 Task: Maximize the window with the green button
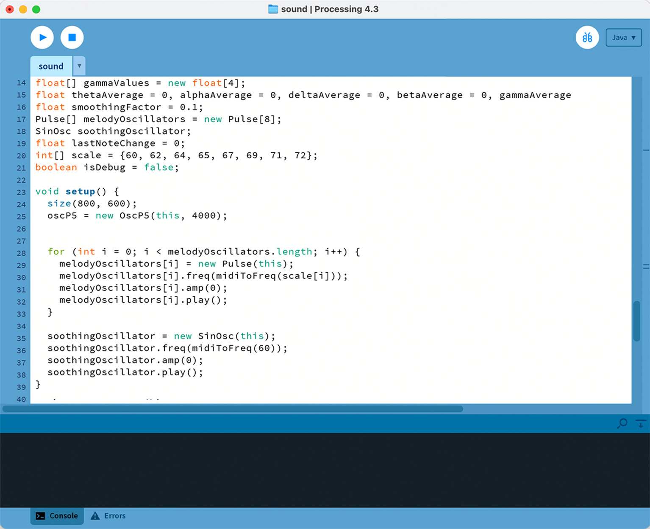click(x=36, y=9)
